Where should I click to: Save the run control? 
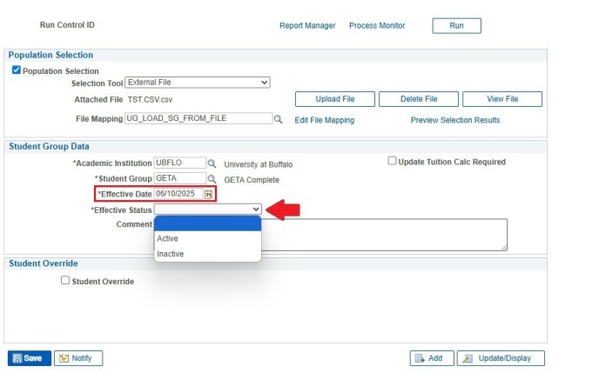[30, 358]
